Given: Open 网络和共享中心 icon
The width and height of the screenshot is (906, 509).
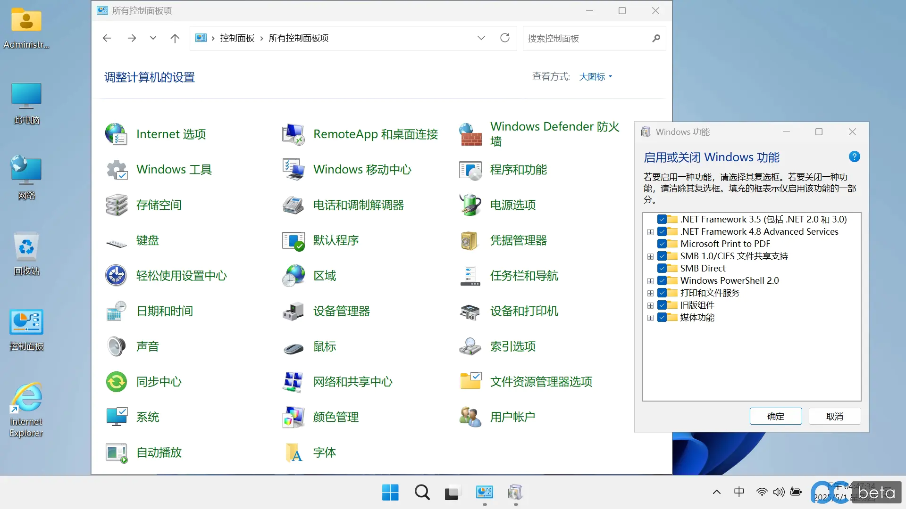Looking at the screenshot, I should pos(293,382).
